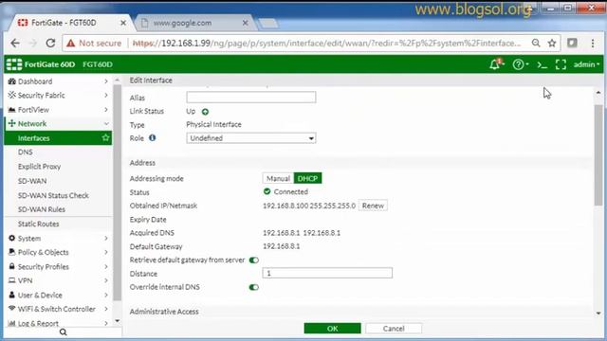Select Manual addressing mode
The image size is (607, 341).
[x=278, y=178]
